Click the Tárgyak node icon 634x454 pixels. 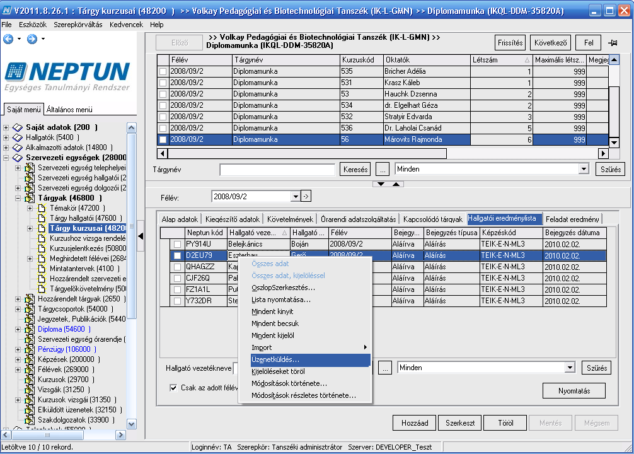coord(30,198)
